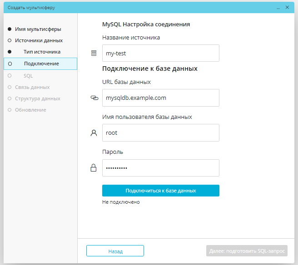Click the padlock icon beside password field
The image size is (298, 265).
(93, 168)
